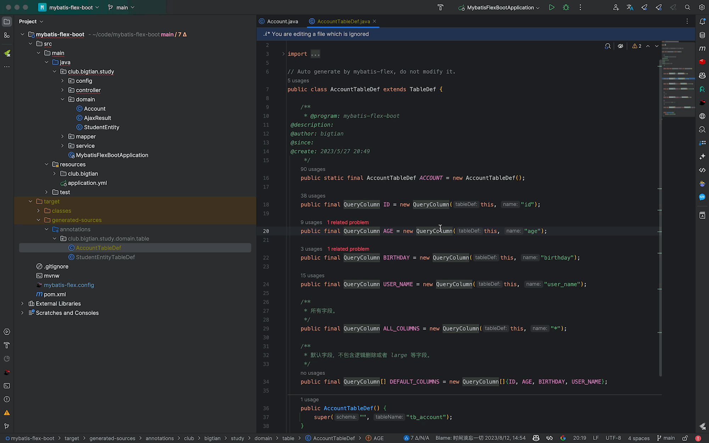Toggle file read-only lock in status bar

[x=685, y=438]
